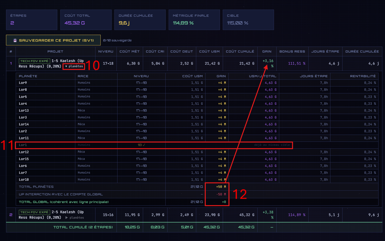Click the '0/10 sauvegarde' counter text
The width and height of the screenshot is (385, 241).
(x=117, y=40)
